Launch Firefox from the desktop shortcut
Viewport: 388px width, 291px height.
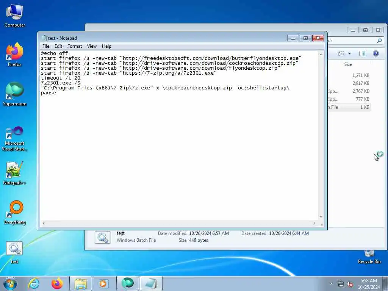coord(15,55)
